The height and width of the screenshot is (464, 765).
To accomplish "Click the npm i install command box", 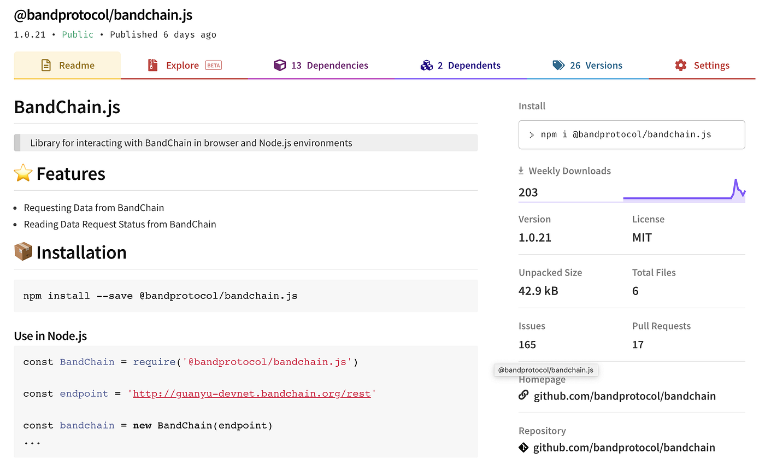I will point(631,134).
